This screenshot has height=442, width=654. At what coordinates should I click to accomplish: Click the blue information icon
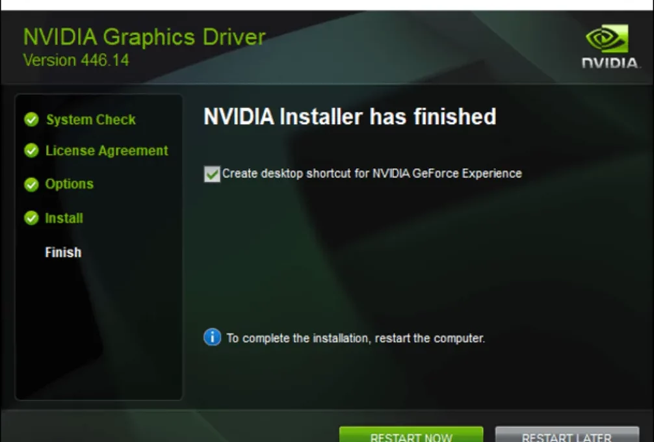point(213,337)
